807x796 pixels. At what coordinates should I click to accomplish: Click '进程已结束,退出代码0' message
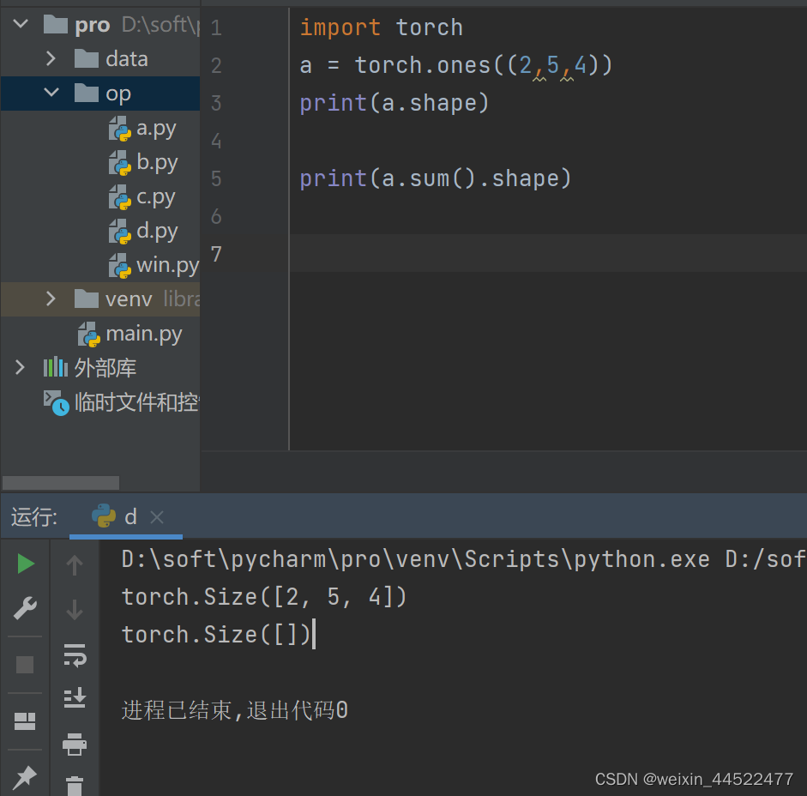click(x=235, y=710)
